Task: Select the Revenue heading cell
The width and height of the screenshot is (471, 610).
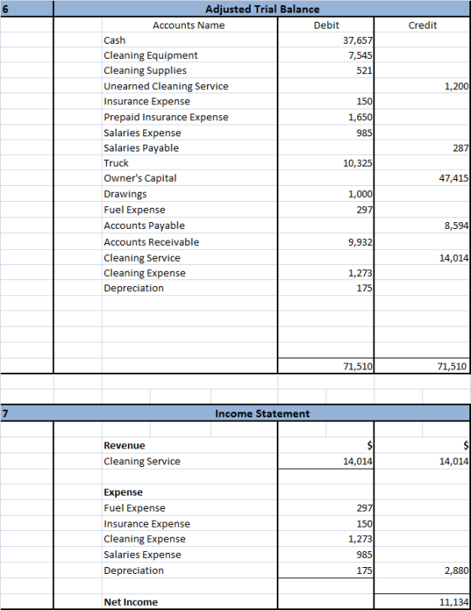Action: pyautogui.click(x=190, y=445)
